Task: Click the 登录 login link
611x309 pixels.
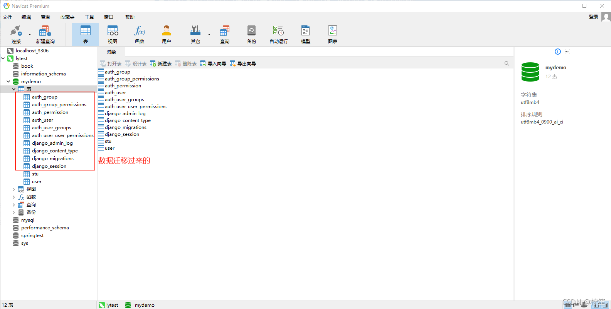Action: [x=594, y=17]
